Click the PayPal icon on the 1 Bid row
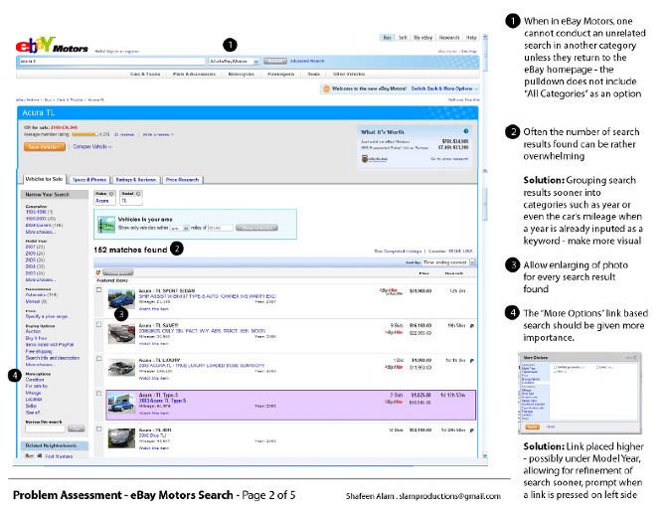666x514 pixels. [472, 361]
